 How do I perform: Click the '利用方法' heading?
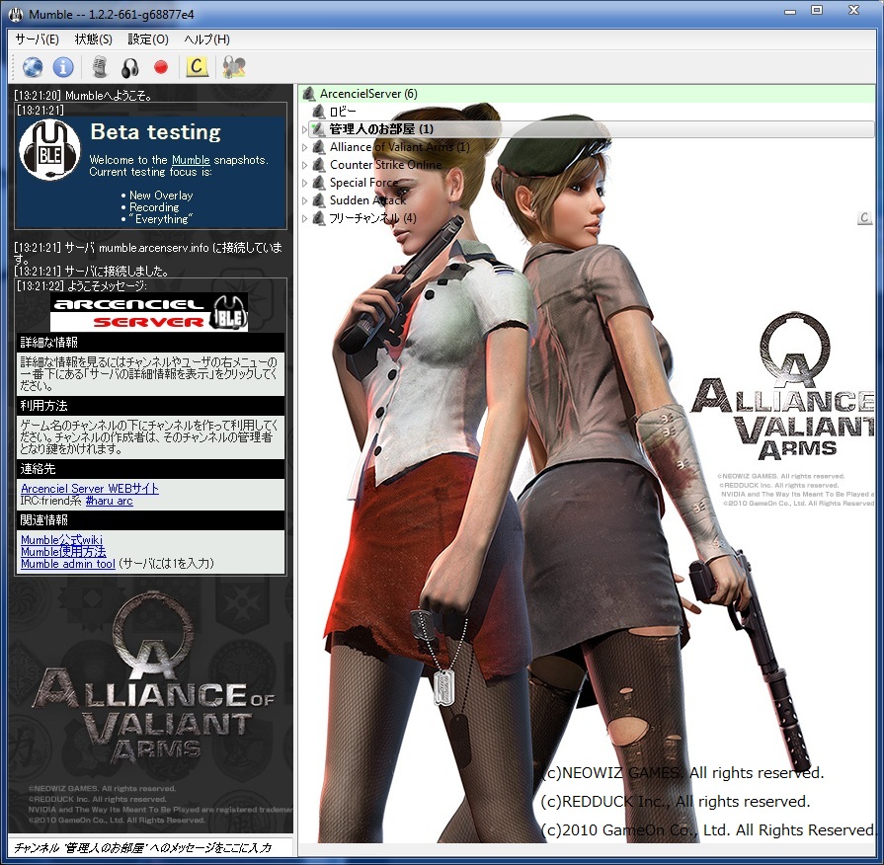(x=43, y=405)
